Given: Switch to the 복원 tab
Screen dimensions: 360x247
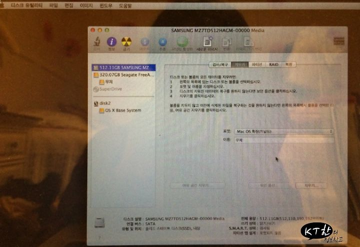Looking at the screenshot, I should click(289, 64).
